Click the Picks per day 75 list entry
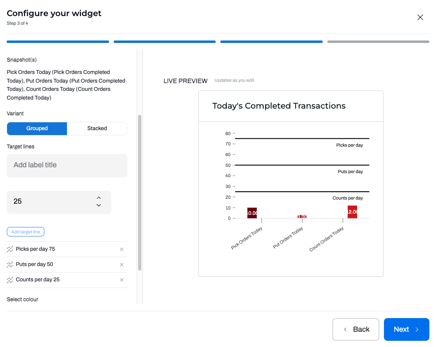Viewport: 436px width, 347px height. pyautogui.click(x=67, y=249)
